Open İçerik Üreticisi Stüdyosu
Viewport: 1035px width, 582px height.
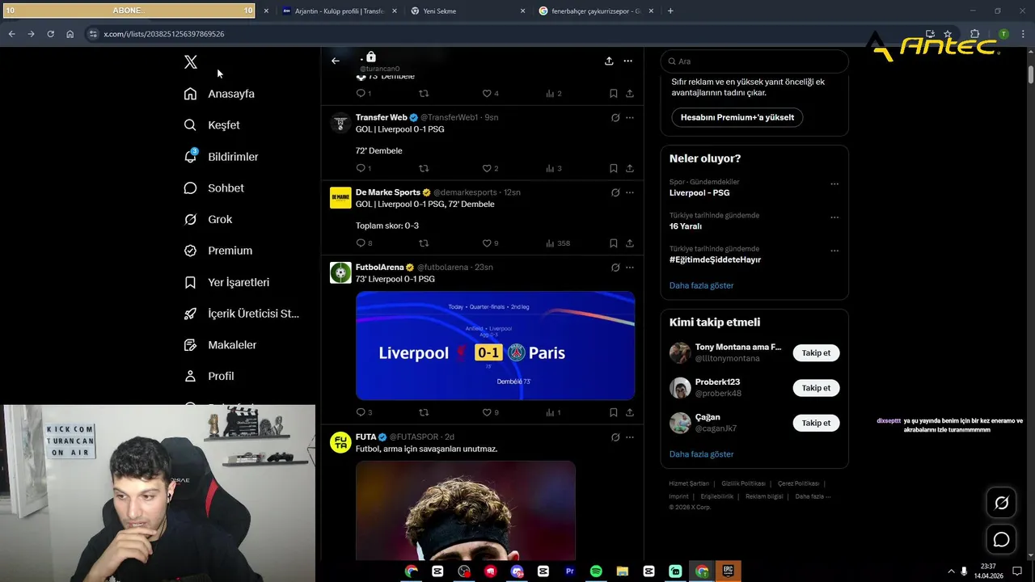tap(242, 314)
